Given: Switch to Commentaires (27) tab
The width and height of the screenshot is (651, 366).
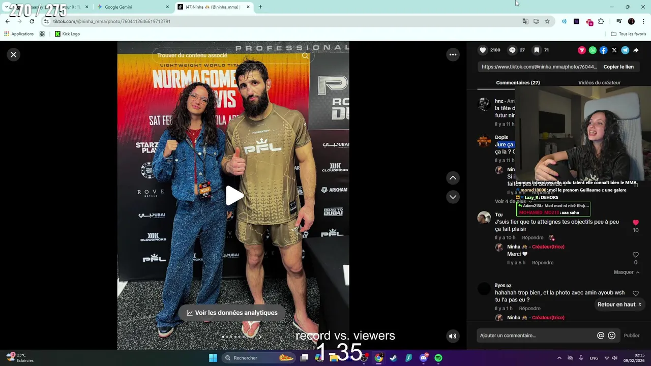Looking at the screenshot, I should (518, 82).
